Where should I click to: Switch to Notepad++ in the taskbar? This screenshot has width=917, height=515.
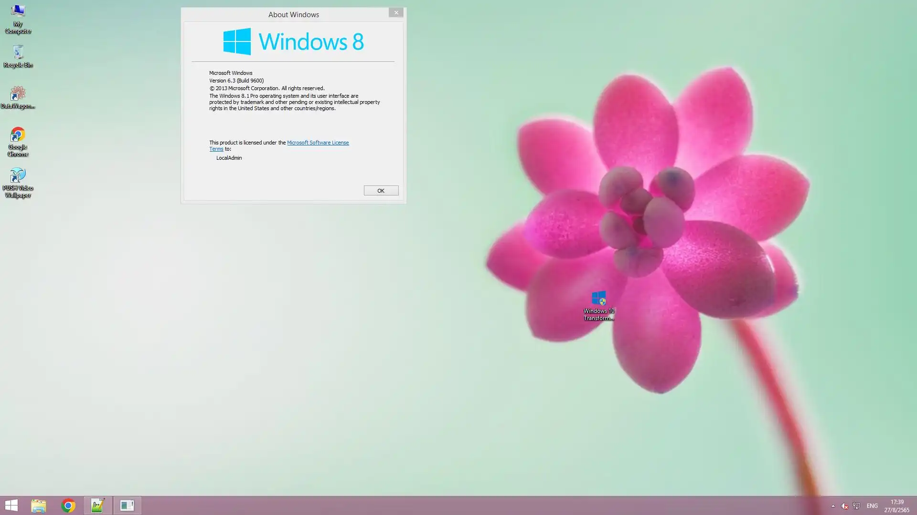pyautogui.click(x=97, y=505)
